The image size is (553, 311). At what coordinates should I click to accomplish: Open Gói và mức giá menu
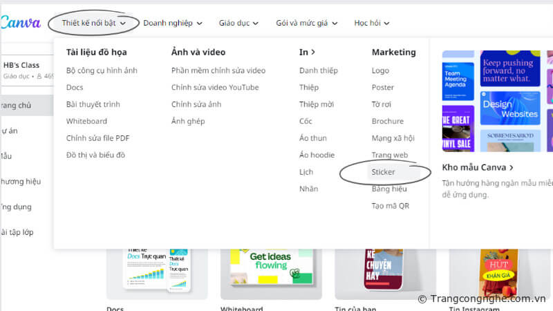[x=306, y=23]
